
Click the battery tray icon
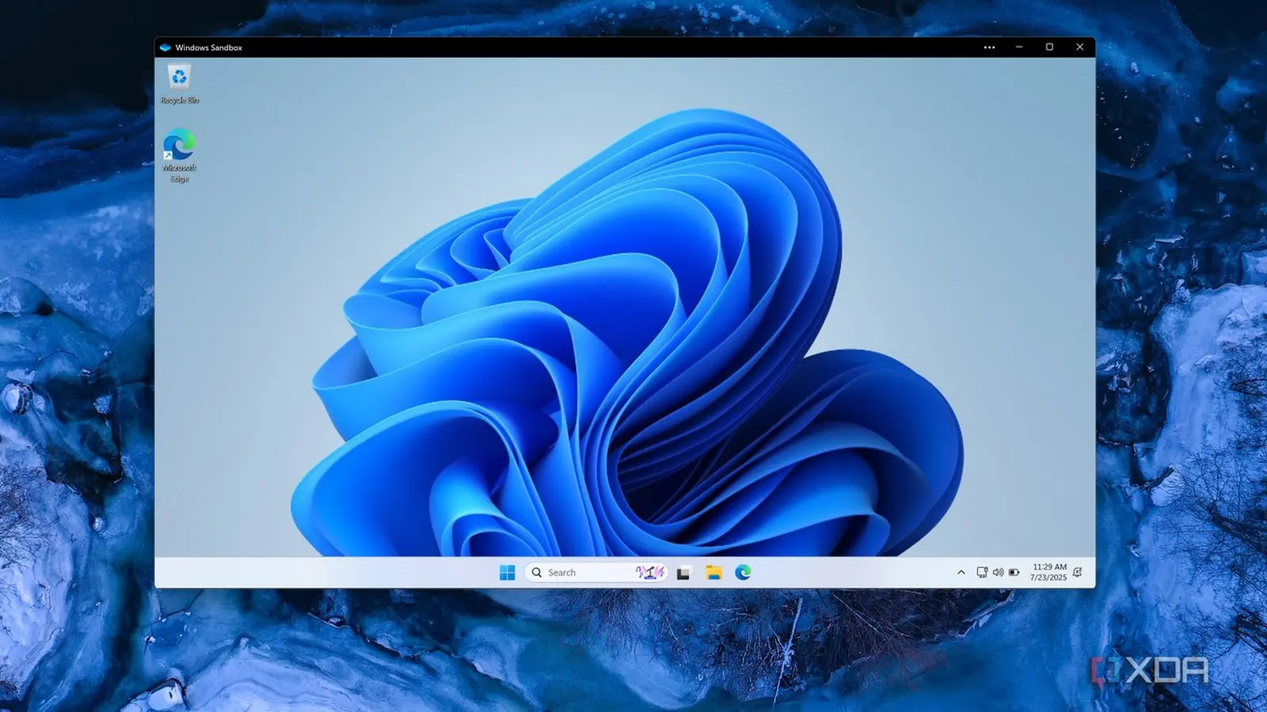[1014, 573]
